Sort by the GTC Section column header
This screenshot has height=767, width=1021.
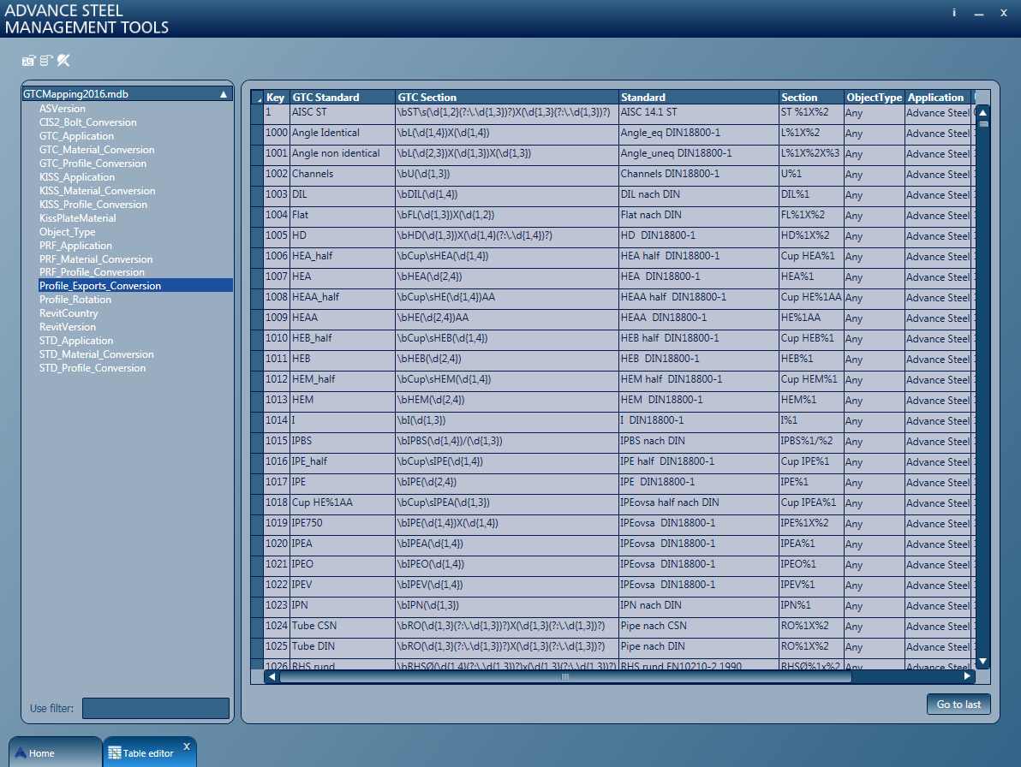tap(507, 97)
